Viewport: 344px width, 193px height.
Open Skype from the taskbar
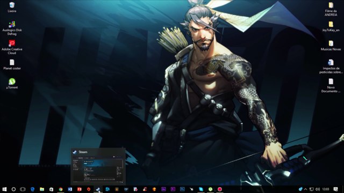[x=201, y=189]
